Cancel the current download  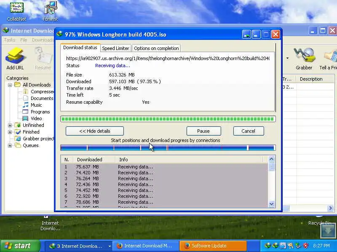coord(249,131)
